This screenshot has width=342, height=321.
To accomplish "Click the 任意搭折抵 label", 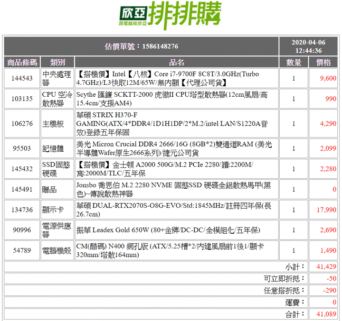I will click(284, 291).
